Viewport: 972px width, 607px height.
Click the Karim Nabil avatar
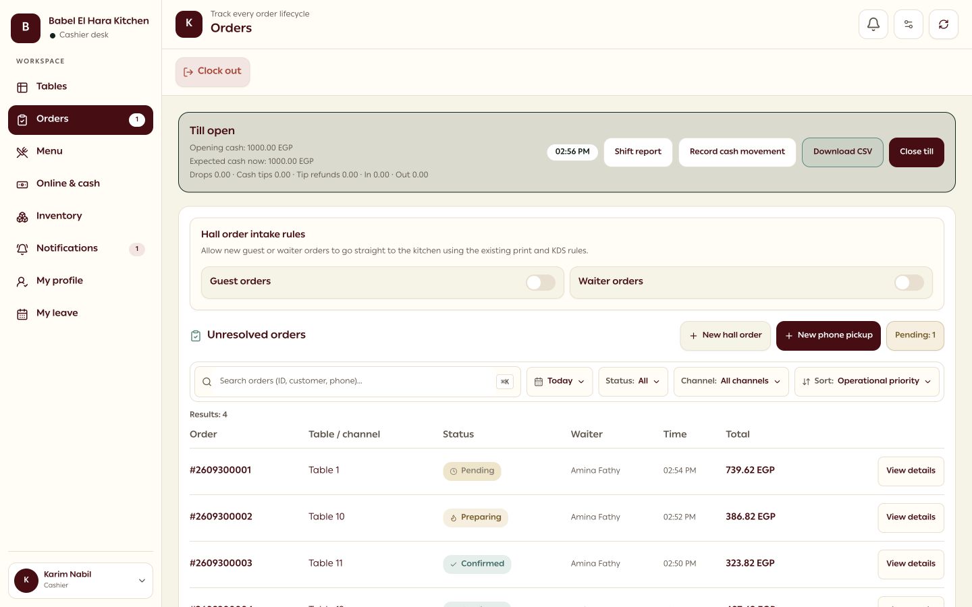click(x=26, y=580)
